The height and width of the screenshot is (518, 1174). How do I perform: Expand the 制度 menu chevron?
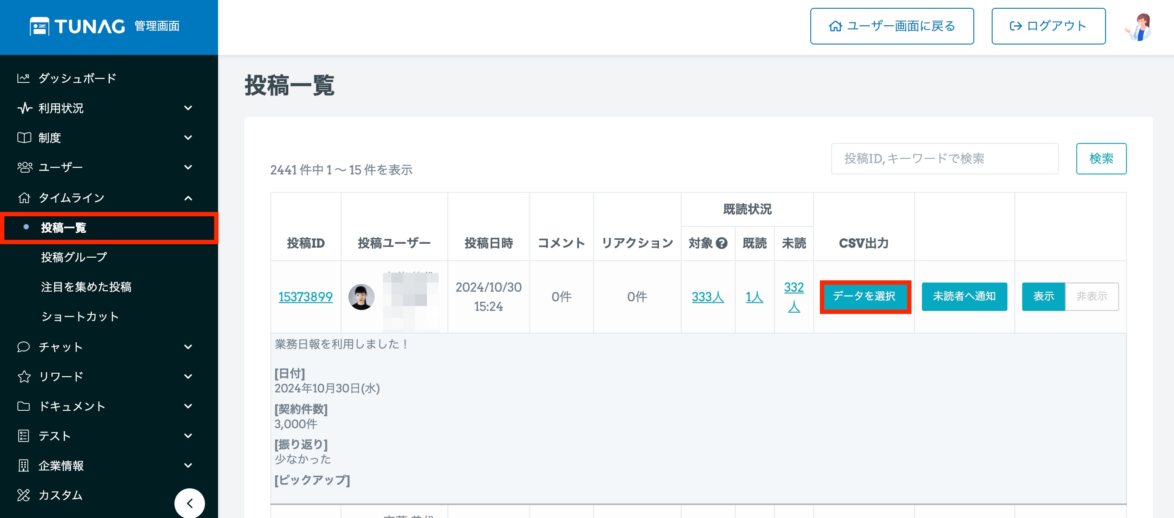click(x=188, y=138)
